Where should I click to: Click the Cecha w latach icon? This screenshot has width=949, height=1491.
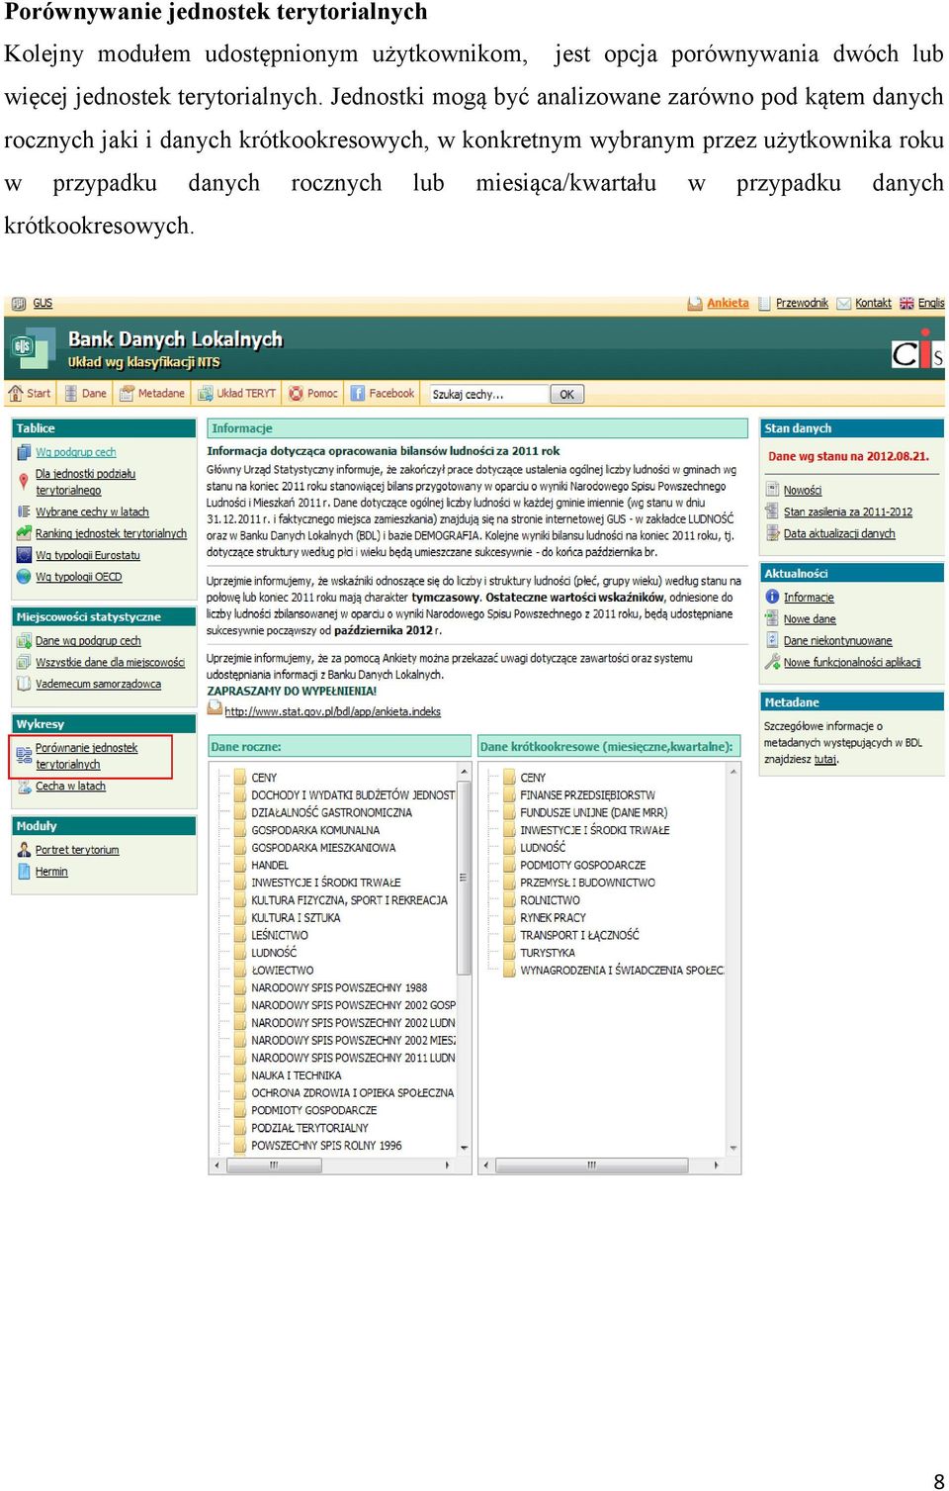24,786
